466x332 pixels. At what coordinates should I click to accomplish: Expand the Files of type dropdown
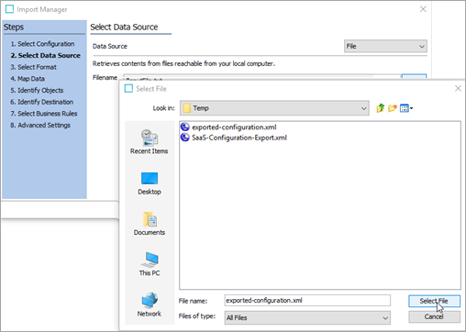307,317
